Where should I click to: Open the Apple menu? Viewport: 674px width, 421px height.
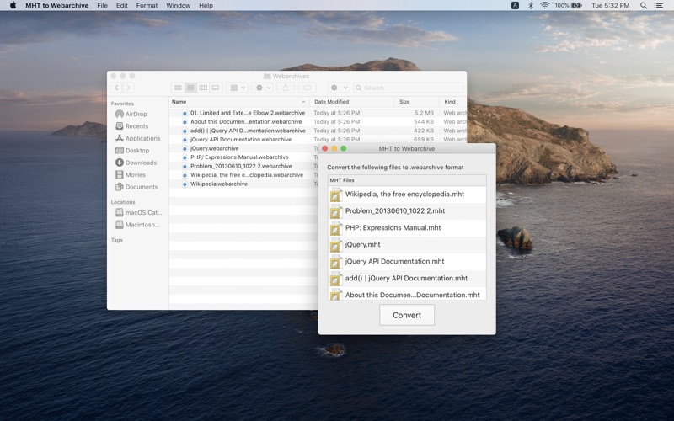[x=13, y=6]
